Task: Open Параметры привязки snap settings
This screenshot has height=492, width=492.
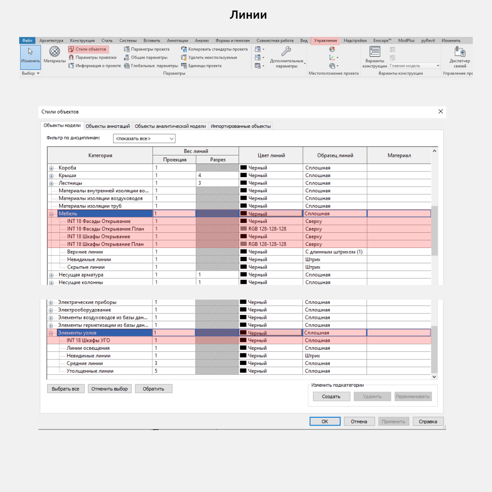Action: [x=92, y=58]
